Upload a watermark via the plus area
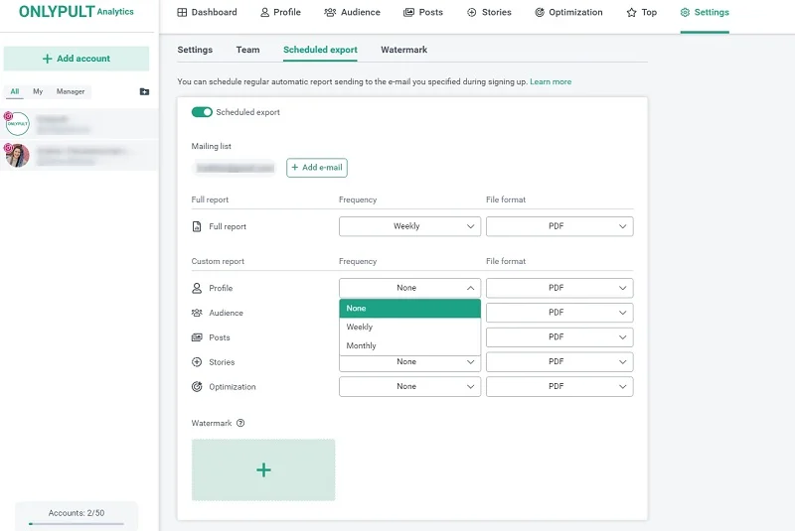The width and height of the screenshot is (795, 531). [x=263, y=469]
